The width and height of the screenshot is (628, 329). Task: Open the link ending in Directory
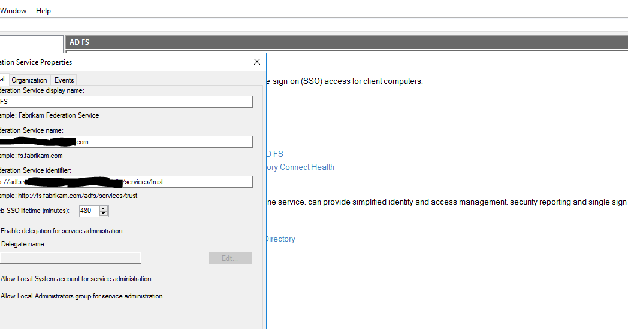click(x=280, y=239)
